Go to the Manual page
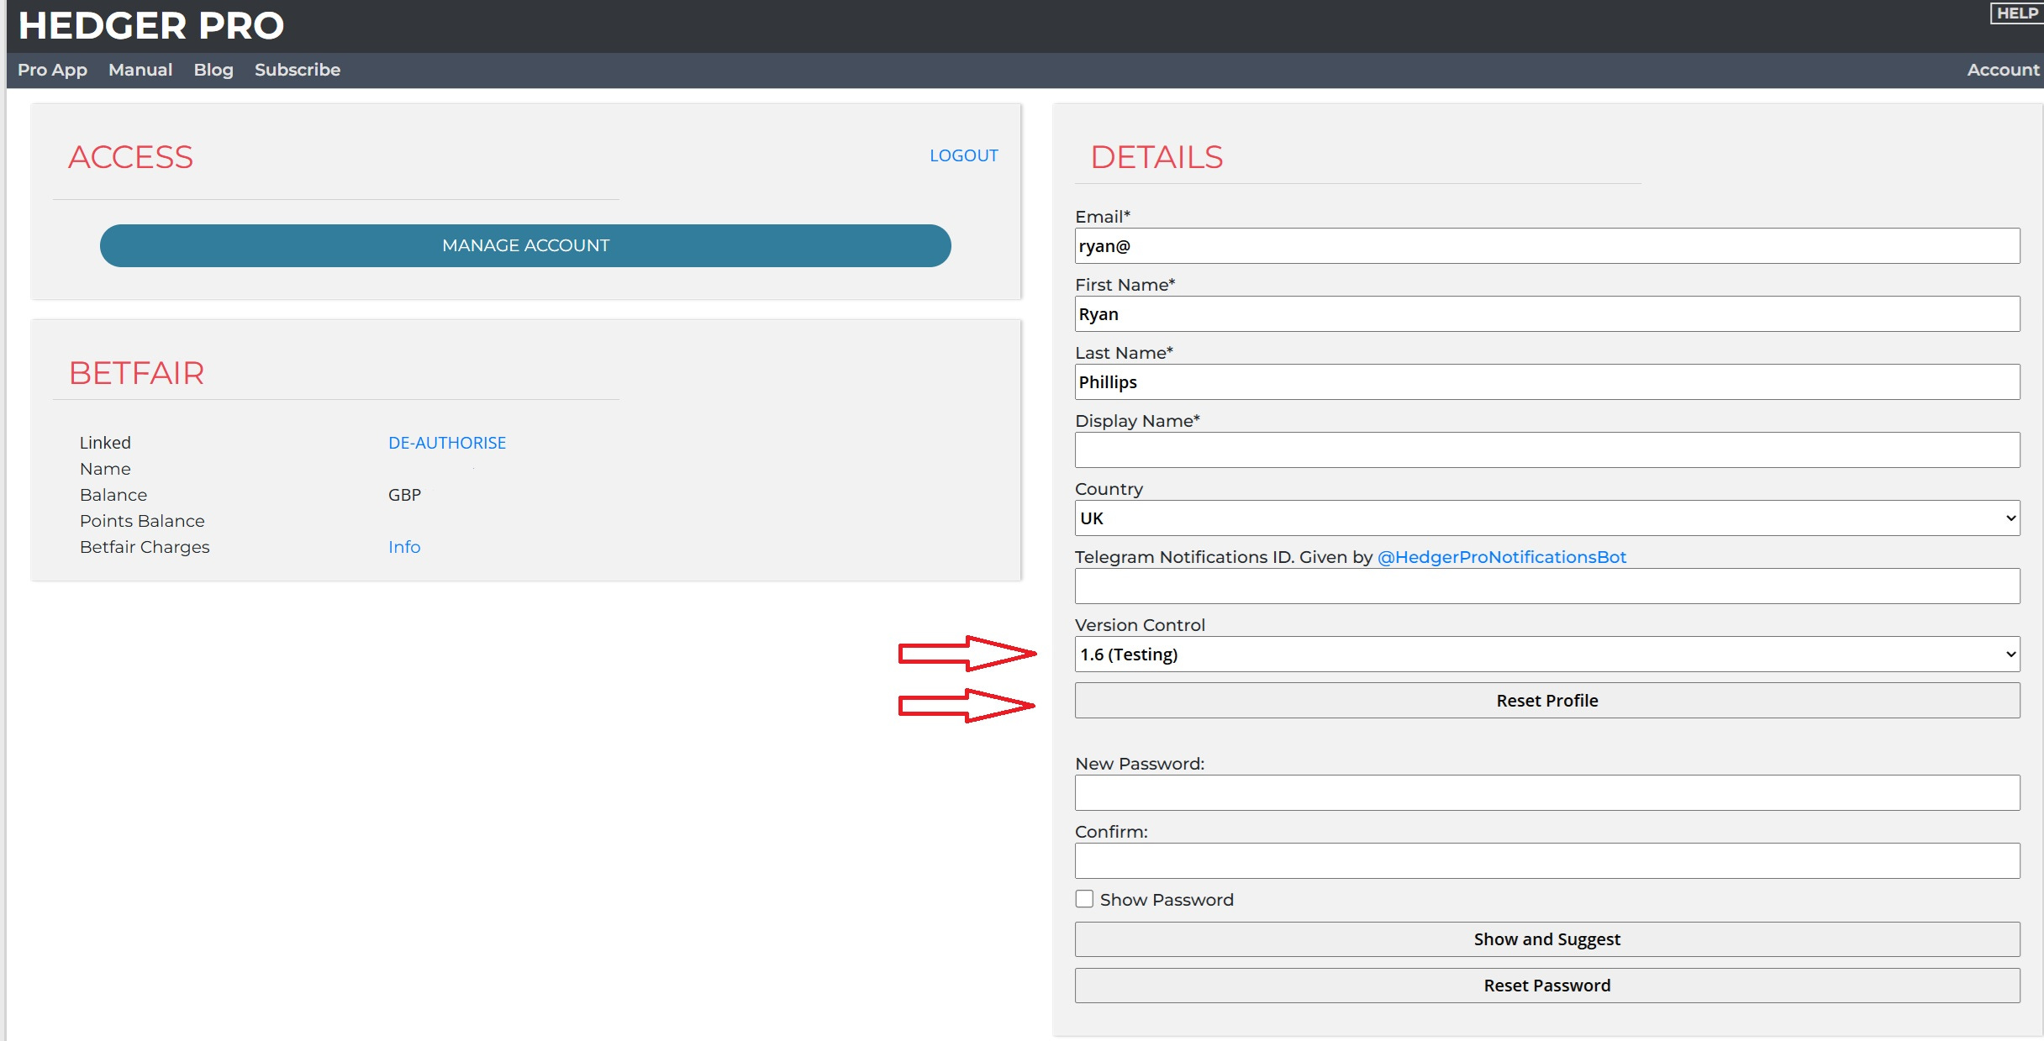The height and width of the screenshot is (1041, 2044). coord(140,70)
